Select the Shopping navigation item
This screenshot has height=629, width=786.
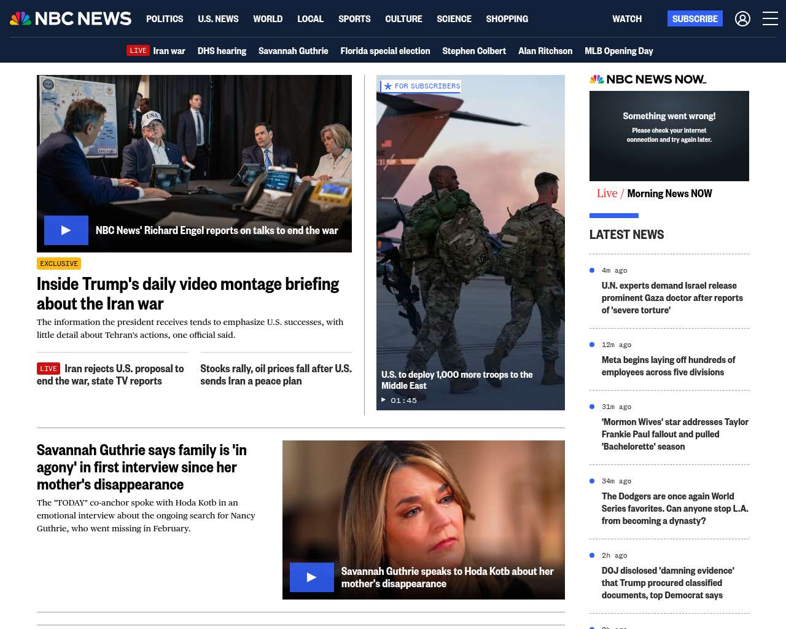507,19
